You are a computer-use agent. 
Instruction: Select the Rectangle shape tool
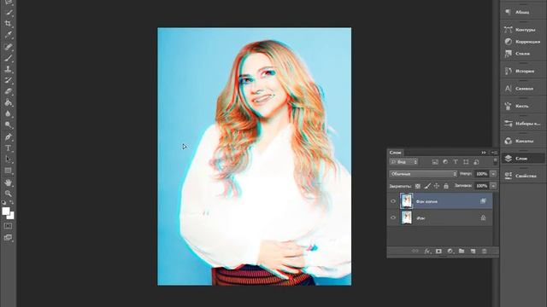tap(8, 171)
